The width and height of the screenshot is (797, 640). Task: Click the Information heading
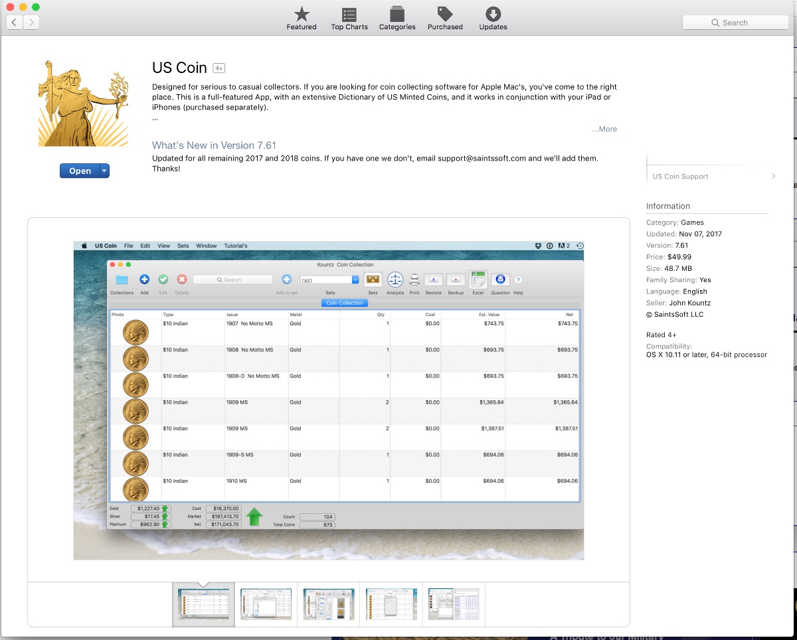(x=668, y=206)
